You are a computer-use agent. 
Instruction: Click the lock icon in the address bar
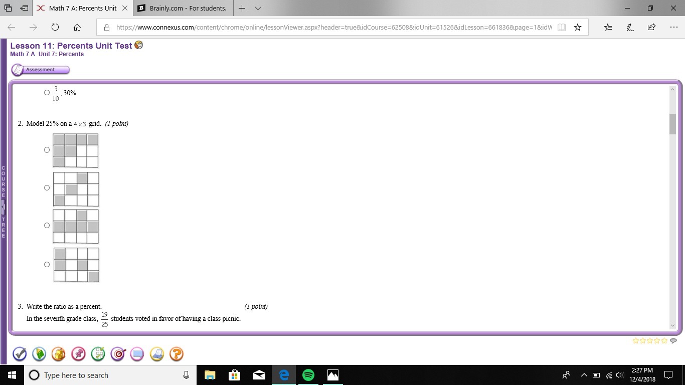106,28
